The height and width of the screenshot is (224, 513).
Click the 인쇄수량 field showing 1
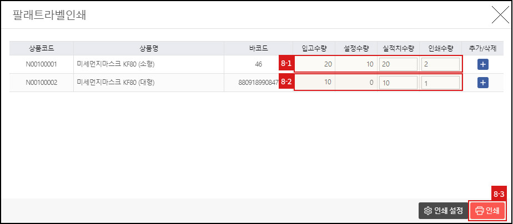[x=440, y=83]
